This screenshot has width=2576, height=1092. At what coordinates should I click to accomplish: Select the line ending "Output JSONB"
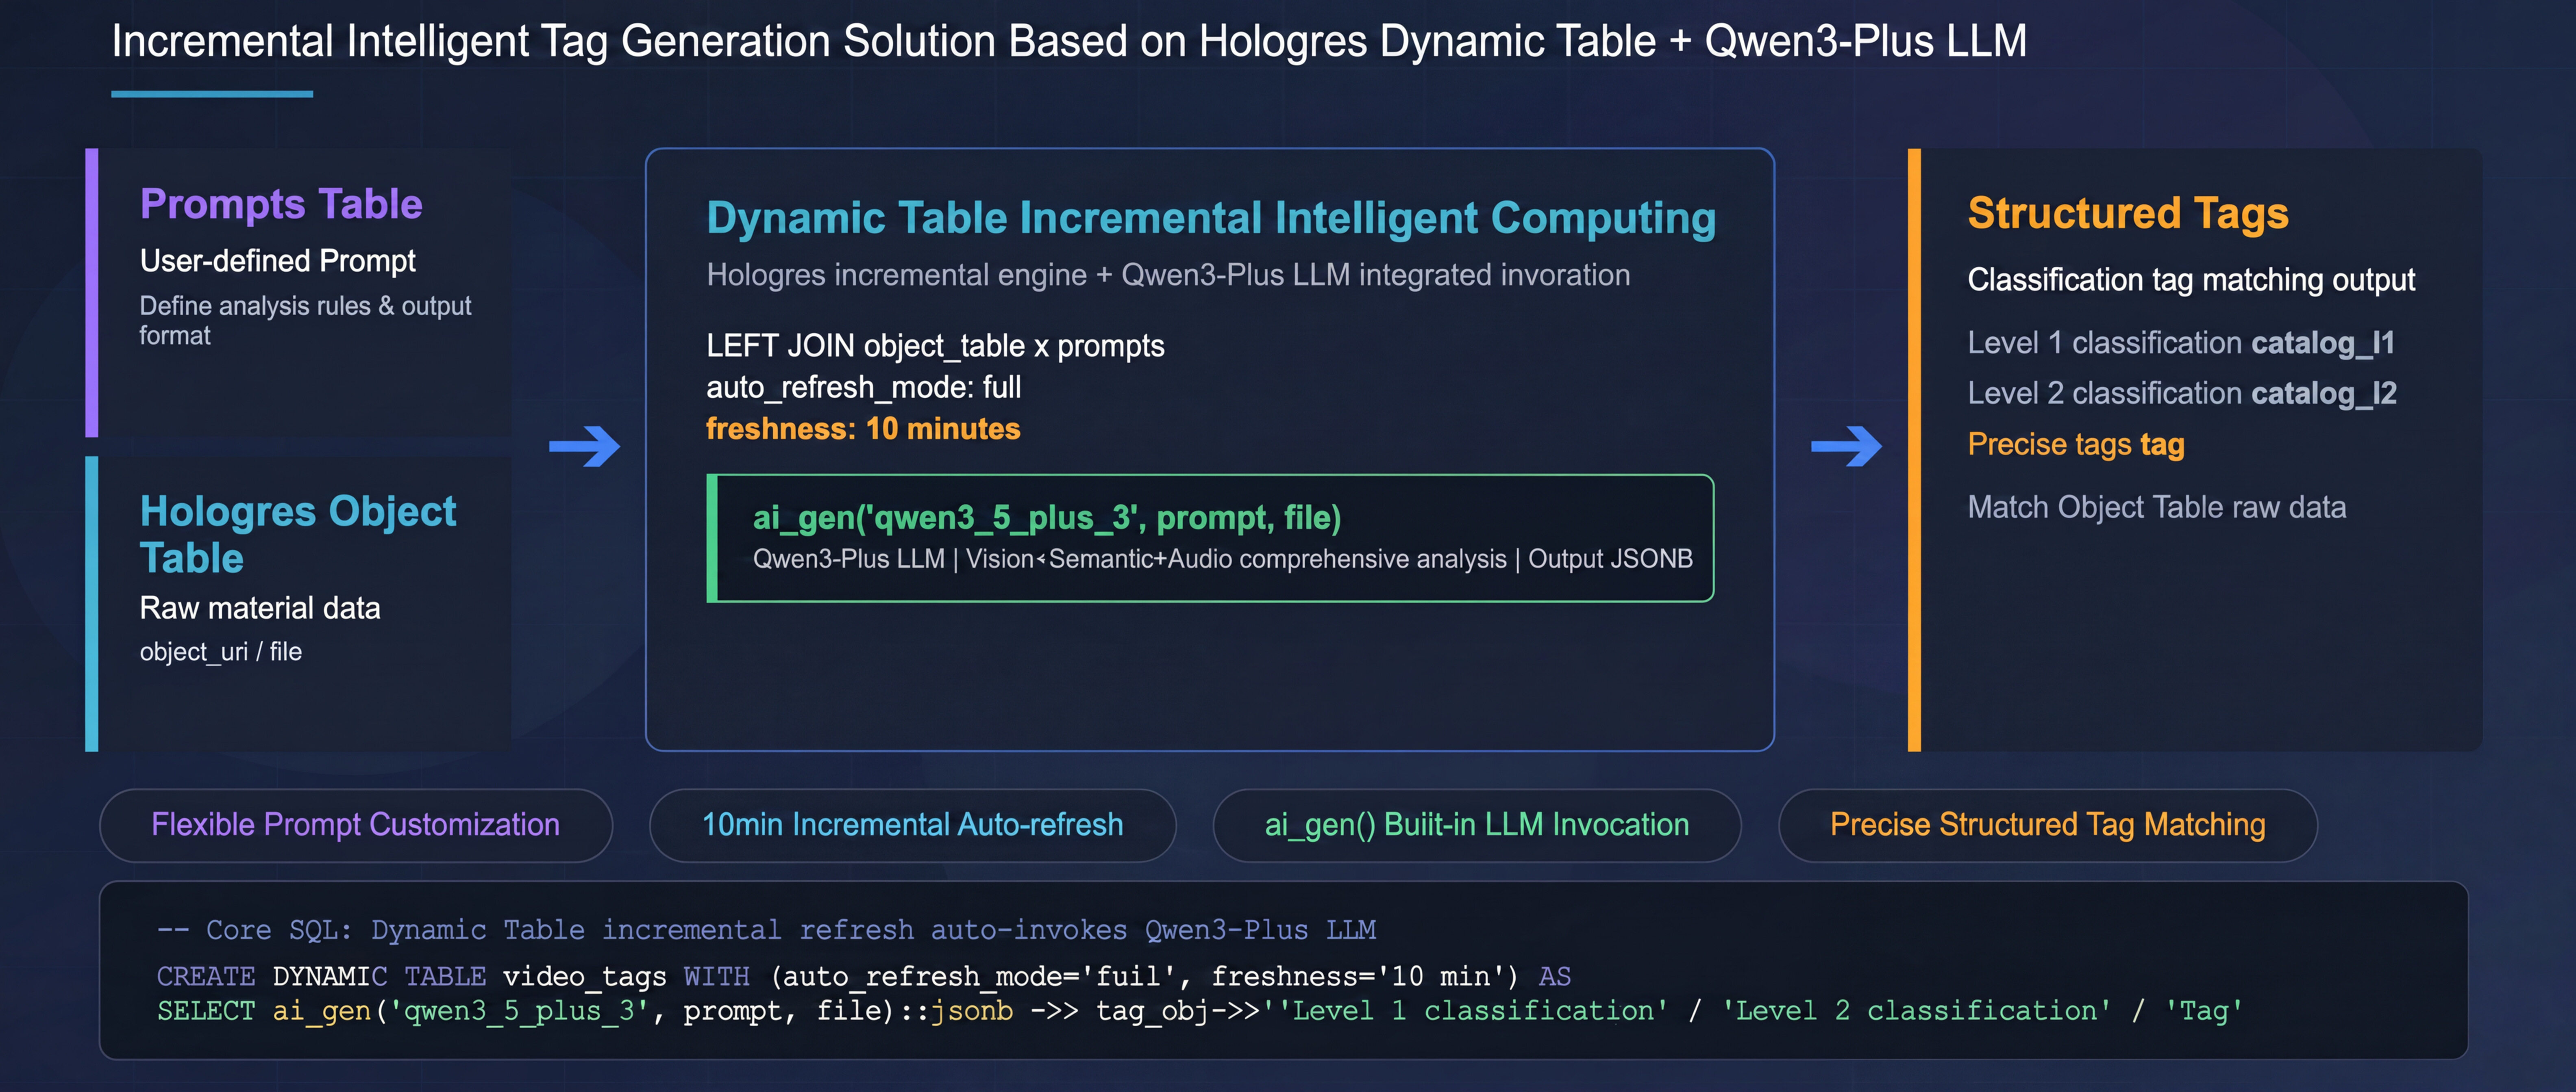(x=1222, y=559)
